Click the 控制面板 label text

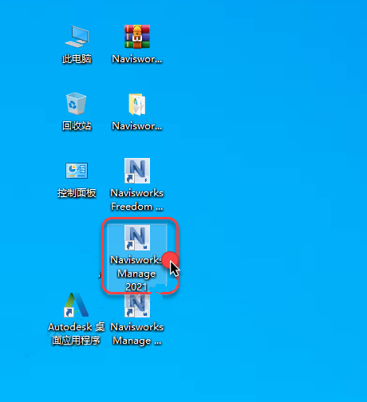(77, 193)
